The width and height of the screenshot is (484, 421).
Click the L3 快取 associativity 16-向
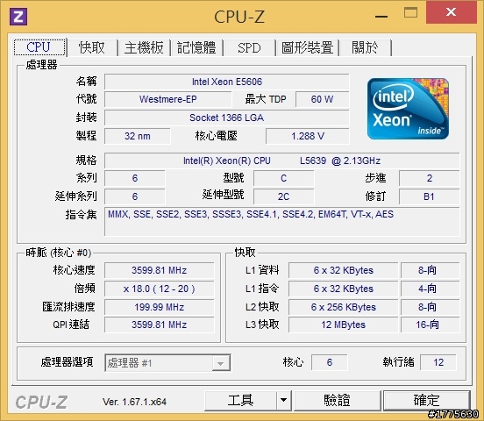pyautogui.click(x=431, y=325)
